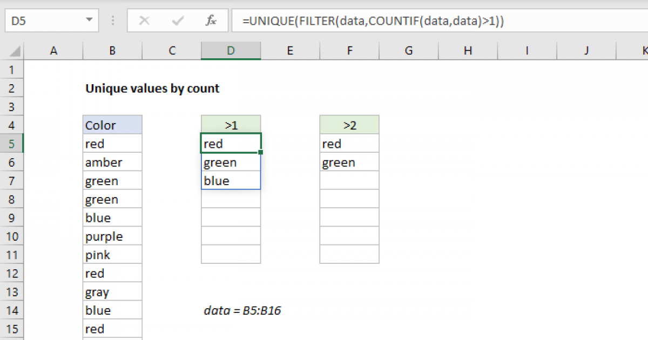This screenshot has width=648, height=340.
Task: Confirm entry with the checkmark icon
Action: pos(177,21)
